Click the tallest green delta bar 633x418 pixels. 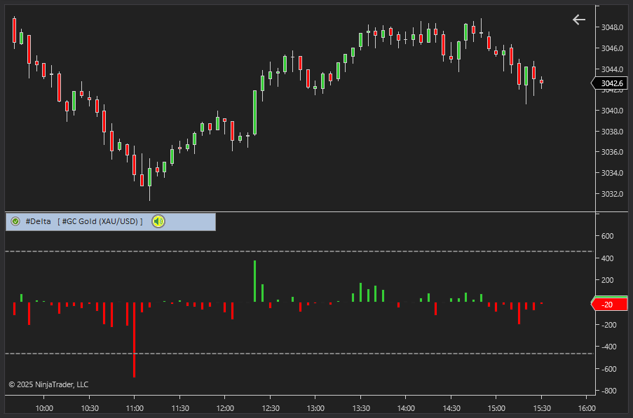click(254, 281)
